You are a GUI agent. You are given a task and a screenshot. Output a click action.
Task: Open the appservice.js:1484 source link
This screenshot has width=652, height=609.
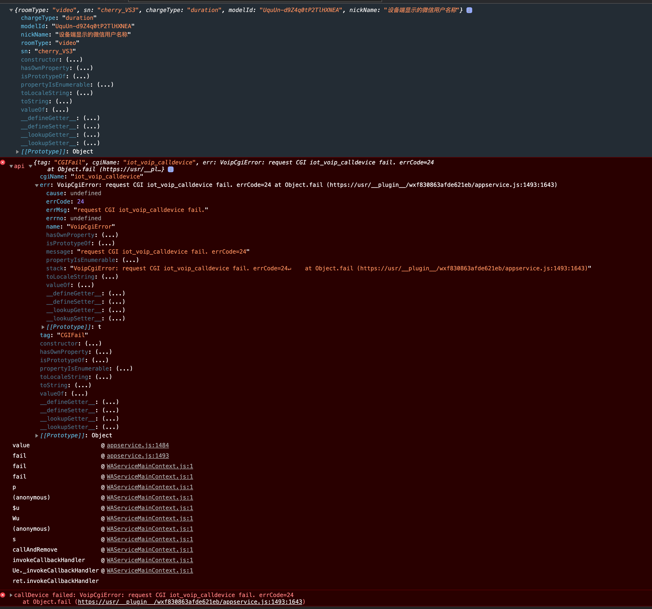pyautogui.click(x=137, y=445)
